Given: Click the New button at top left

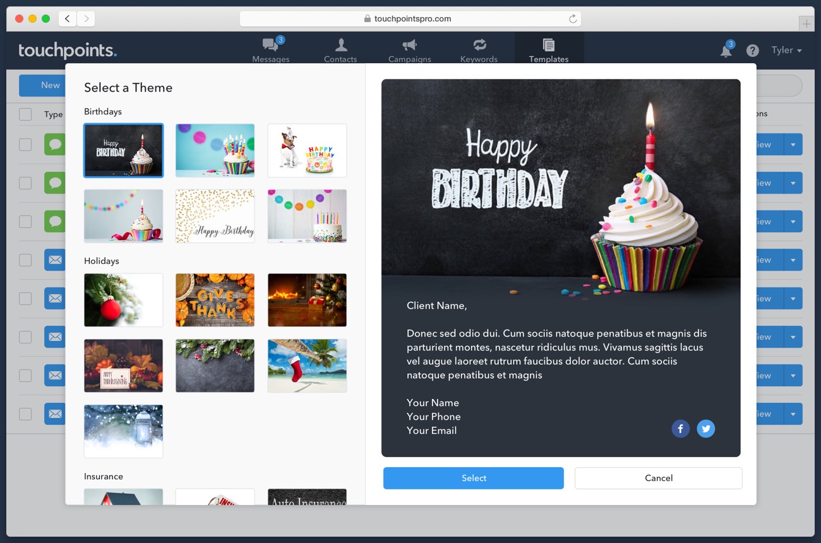Looking at the screenshot, I should pyautogui.click(x=49, y=85).
